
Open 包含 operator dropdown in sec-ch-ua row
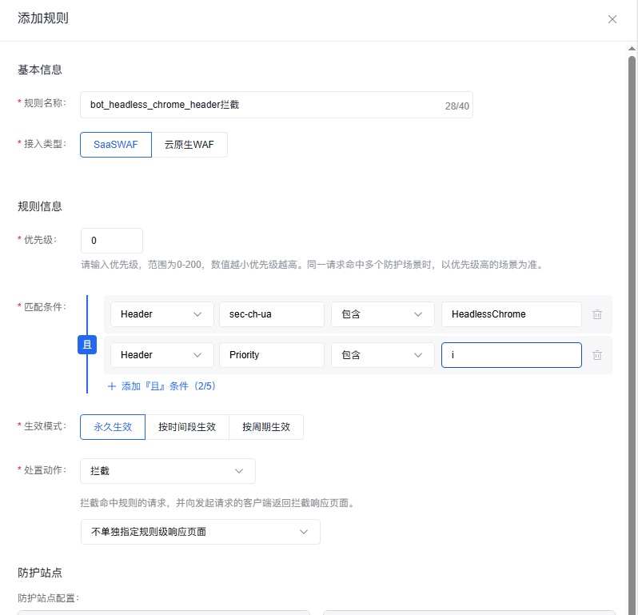tap(382, 314)
